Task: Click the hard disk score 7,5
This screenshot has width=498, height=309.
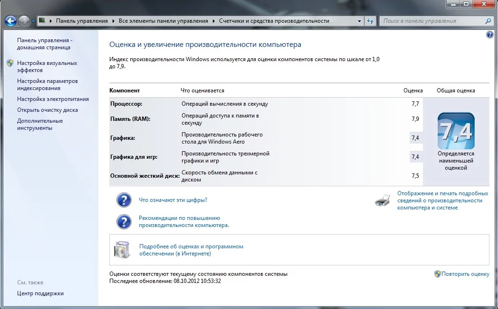Action: (415, 176)
